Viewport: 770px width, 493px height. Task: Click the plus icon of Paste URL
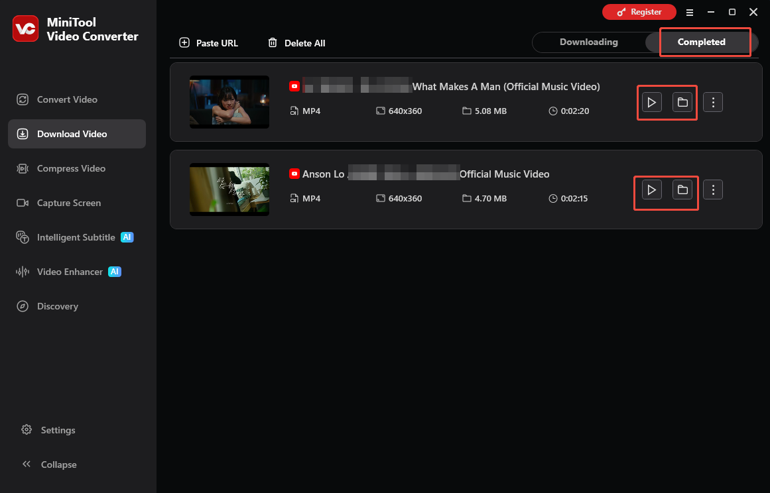[184, 42]
